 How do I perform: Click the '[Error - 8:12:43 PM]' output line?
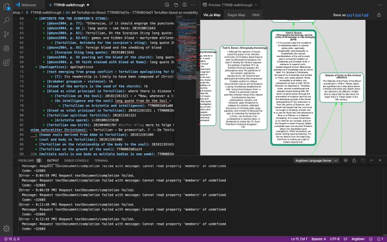(x=76, y=219)
